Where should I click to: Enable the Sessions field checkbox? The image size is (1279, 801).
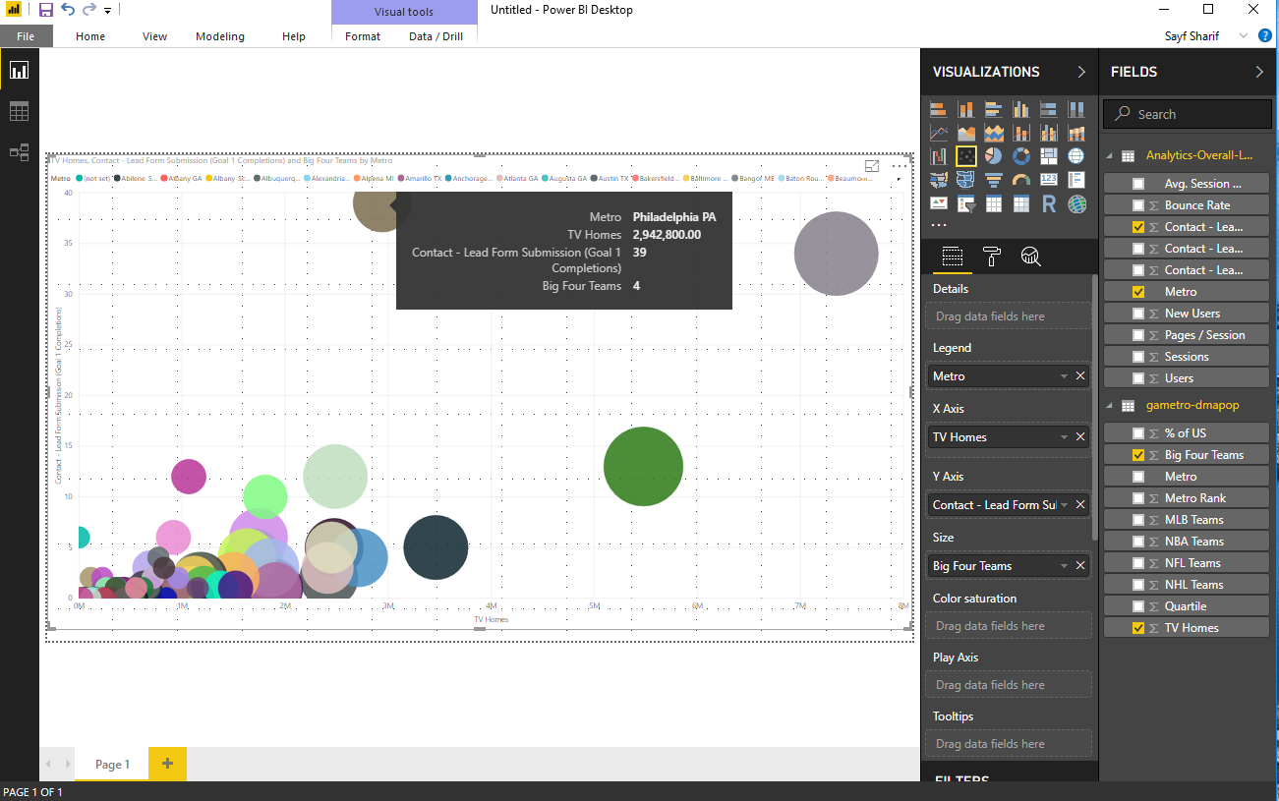1138,357
